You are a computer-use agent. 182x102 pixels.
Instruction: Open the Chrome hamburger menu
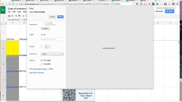pyautogui.click(x=177, y=4)
